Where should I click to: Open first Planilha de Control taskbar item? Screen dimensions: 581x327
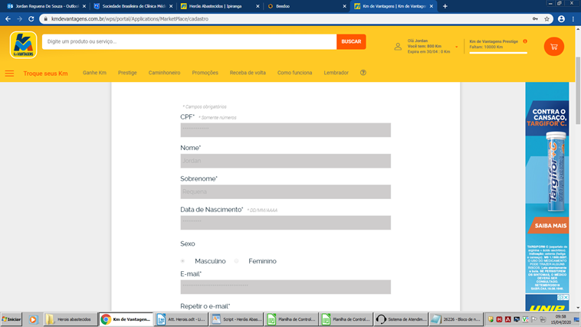click(291, 319)
